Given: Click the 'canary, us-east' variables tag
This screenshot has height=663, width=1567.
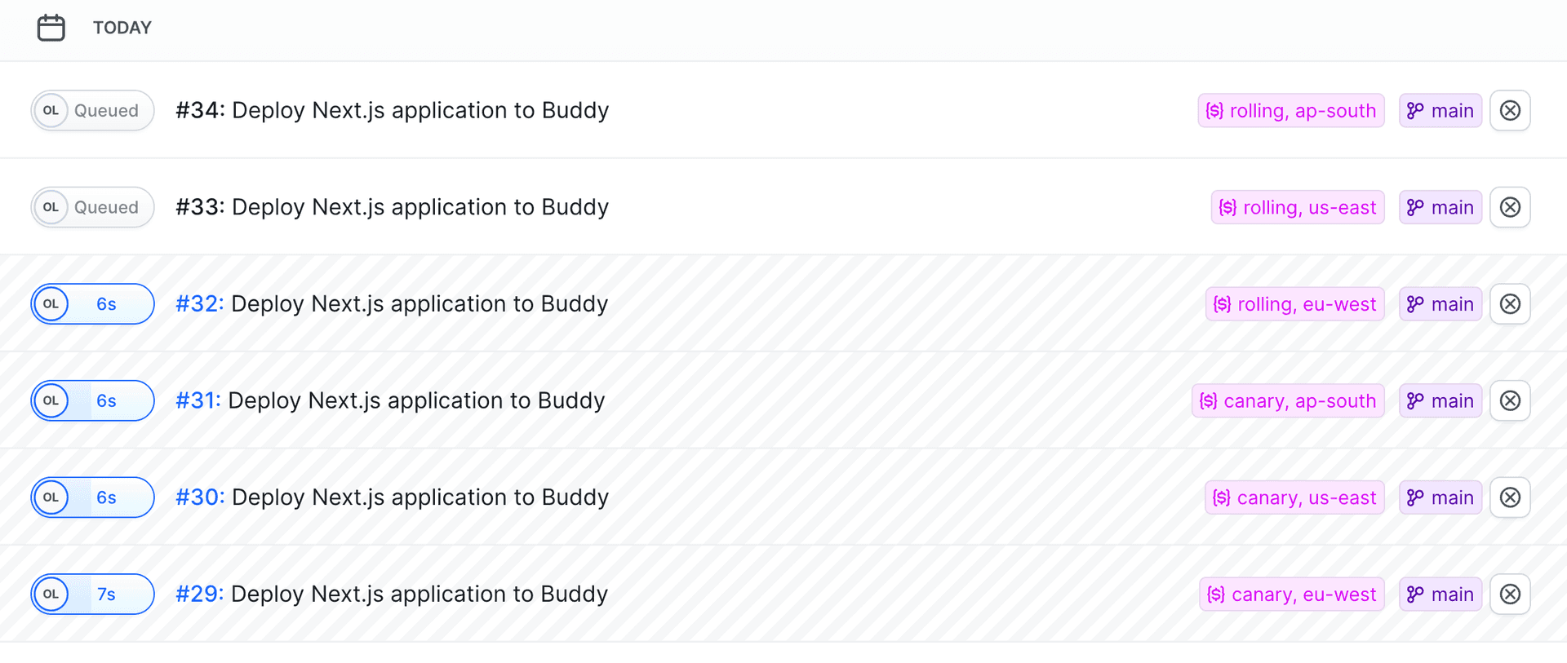Looking at the screenshot, I should [x=1294, y=497].
